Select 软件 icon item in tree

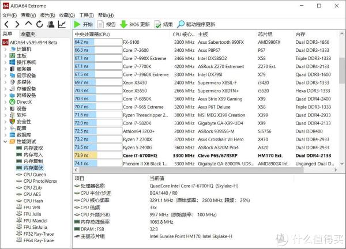pyautogui.click(x=12, y=115)
